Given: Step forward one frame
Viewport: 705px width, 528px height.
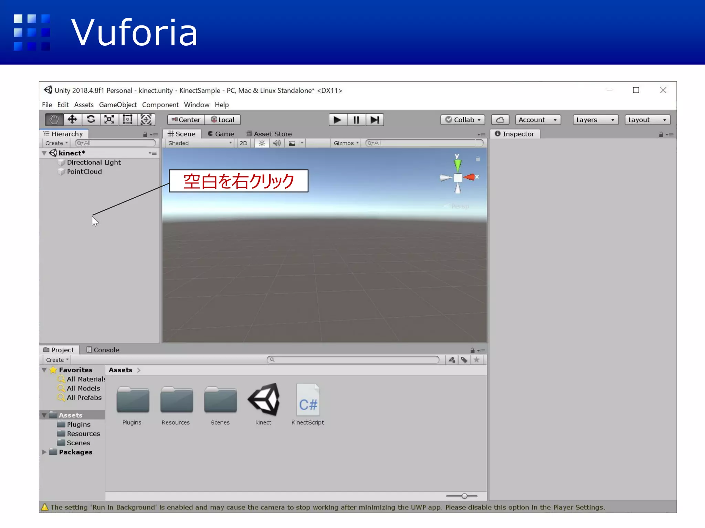Looking at the screenshot, I should pos(375,120).
